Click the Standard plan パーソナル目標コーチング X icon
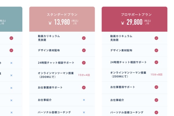The height and width of the screenshot is (116, 174). (x=84, y=112)
